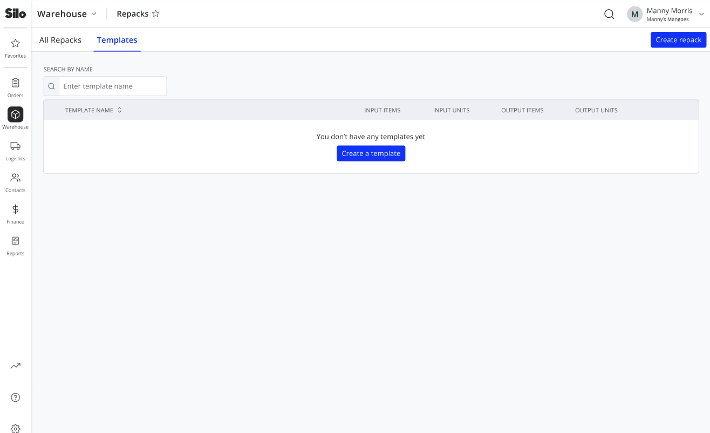Go to Orders in the sidebar
The height and width of the screenshot is (433, 710).
pos(15,87)
